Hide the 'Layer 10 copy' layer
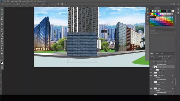 click(151, 82)
